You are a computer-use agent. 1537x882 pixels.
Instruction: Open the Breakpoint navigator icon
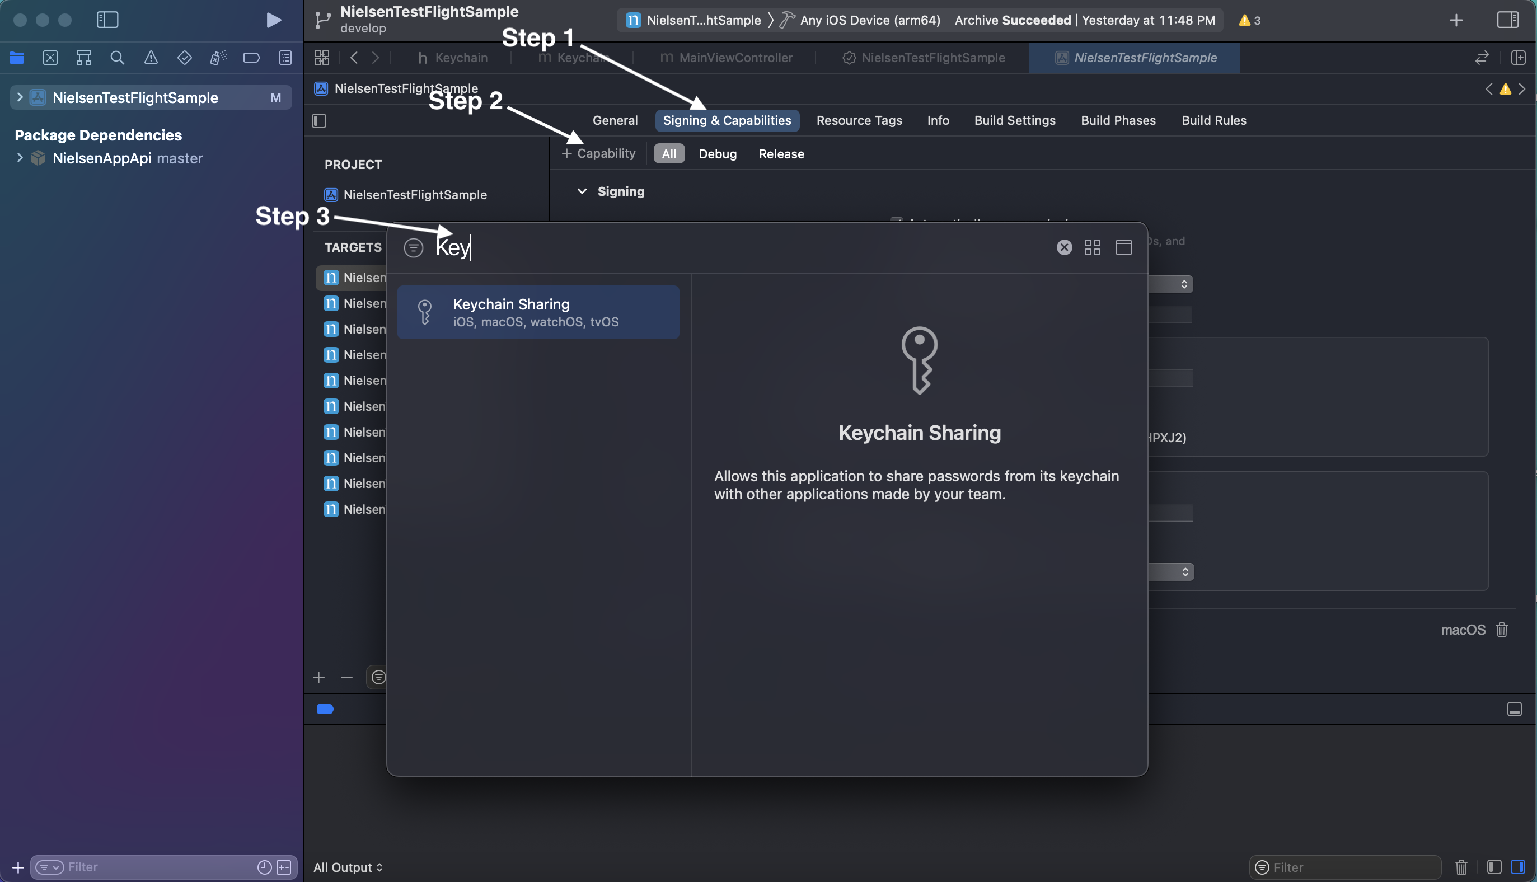251,58
